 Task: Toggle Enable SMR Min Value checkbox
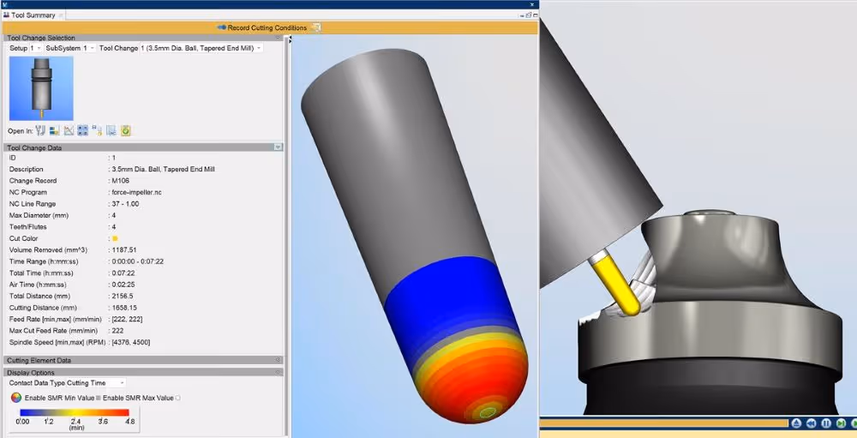tap(99, 398)
